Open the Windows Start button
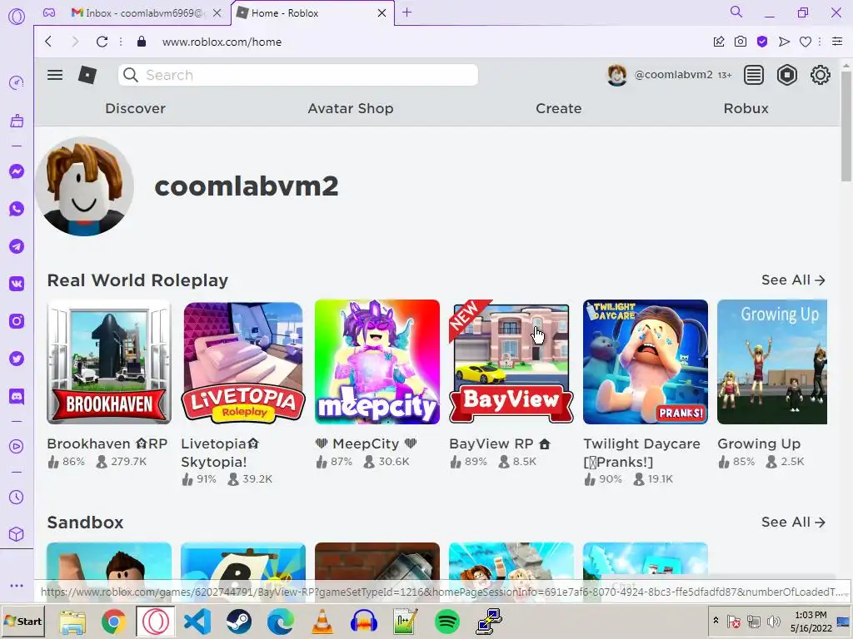Image resolution: width=853 pixels, height=639 pixels. tap(23, 621)
